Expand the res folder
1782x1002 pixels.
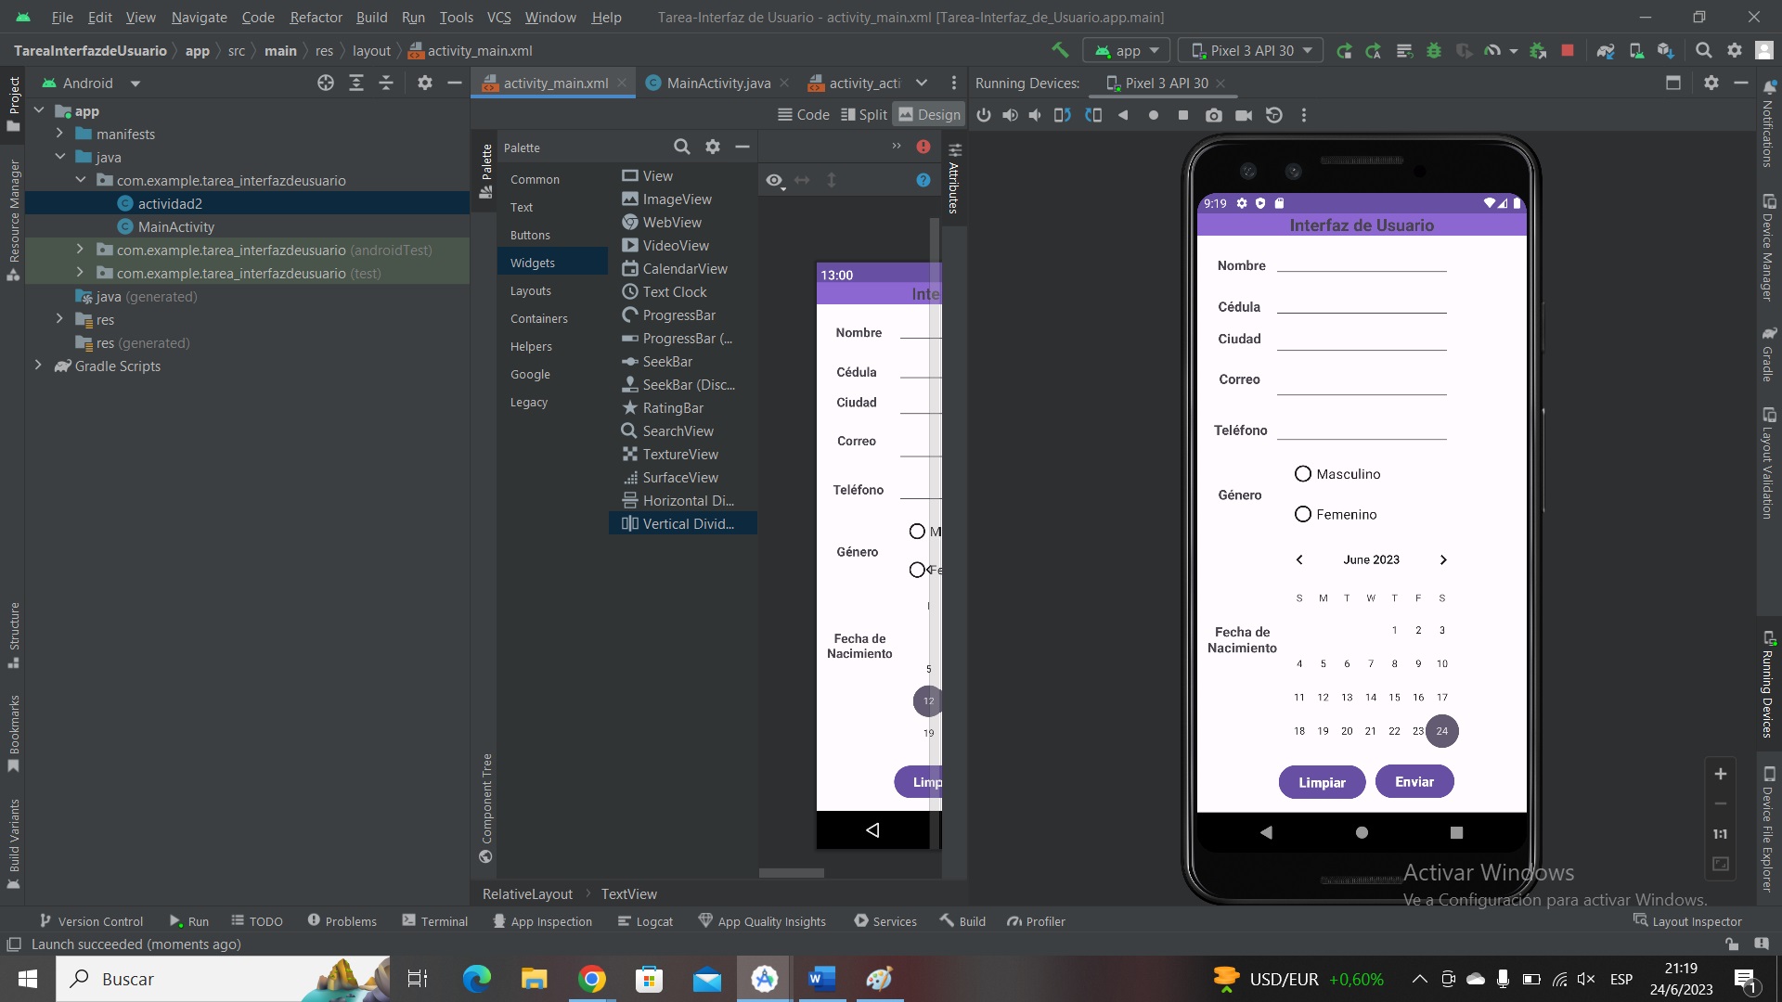pos(59,319)
